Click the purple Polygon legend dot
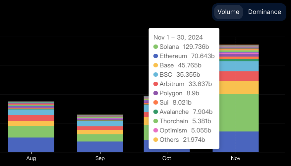This screenshot has height=166, width=291. click(x=155, y=93)
